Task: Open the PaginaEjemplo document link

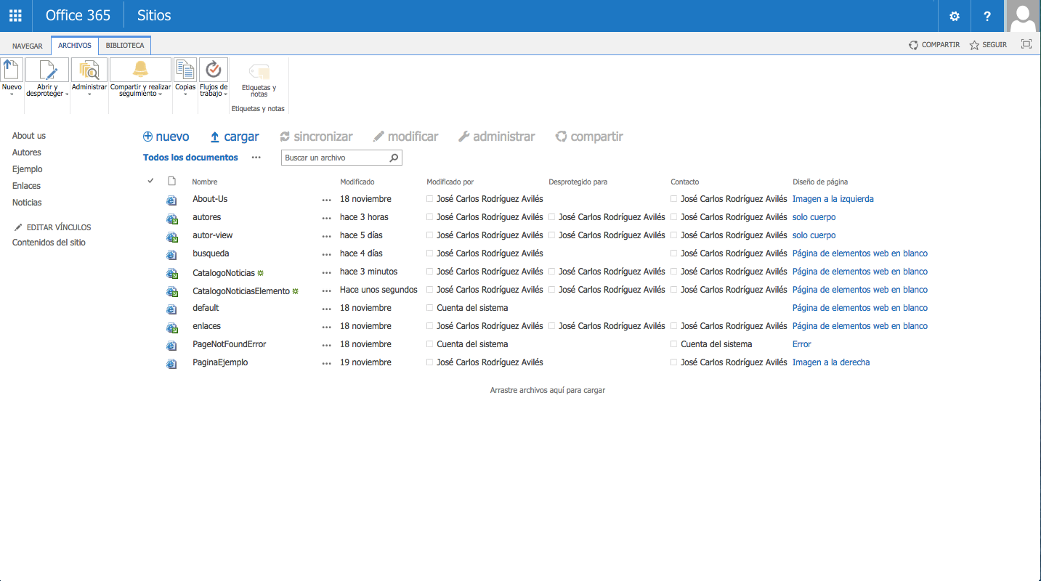Action: [x=220, y=362]
